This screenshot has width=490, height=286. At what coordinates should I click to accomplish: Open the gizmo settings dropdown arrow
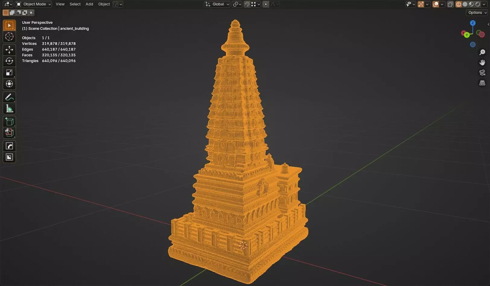[x=427, y=4]
